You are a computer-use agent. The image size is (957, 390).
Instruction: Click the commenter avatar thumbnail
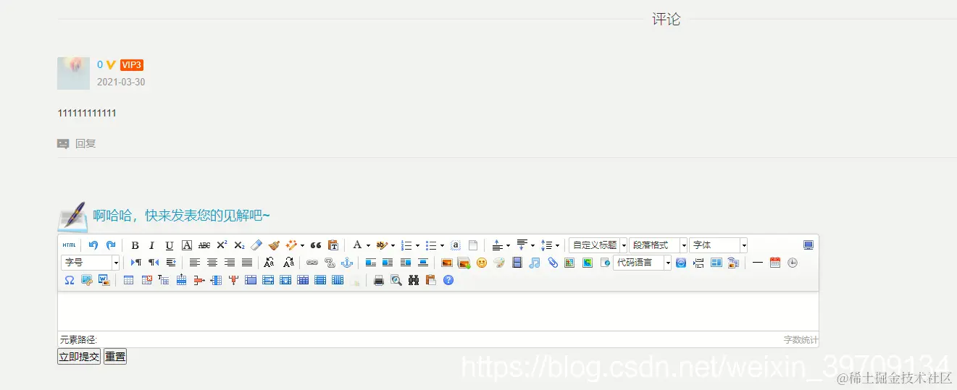tap(73, 73)
